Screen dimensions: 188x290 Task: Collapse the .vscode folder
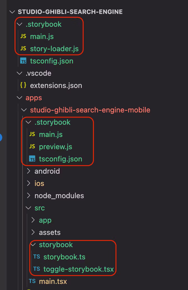click(x=19, y=73)
